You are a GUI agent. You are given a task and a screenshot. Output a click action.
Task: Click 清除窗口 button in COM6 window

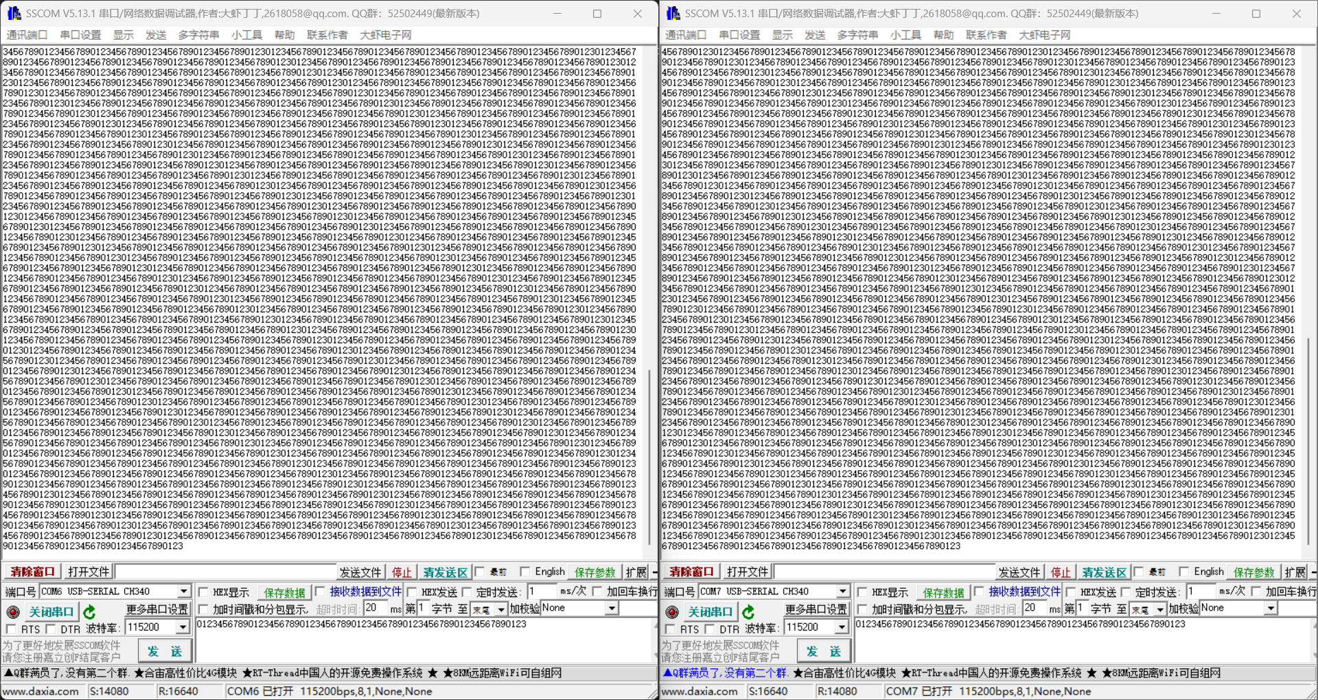click(x=32, y=572)
